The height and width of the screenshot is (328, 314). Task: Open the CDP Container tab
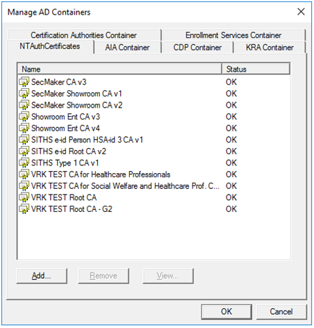(197, 47)
